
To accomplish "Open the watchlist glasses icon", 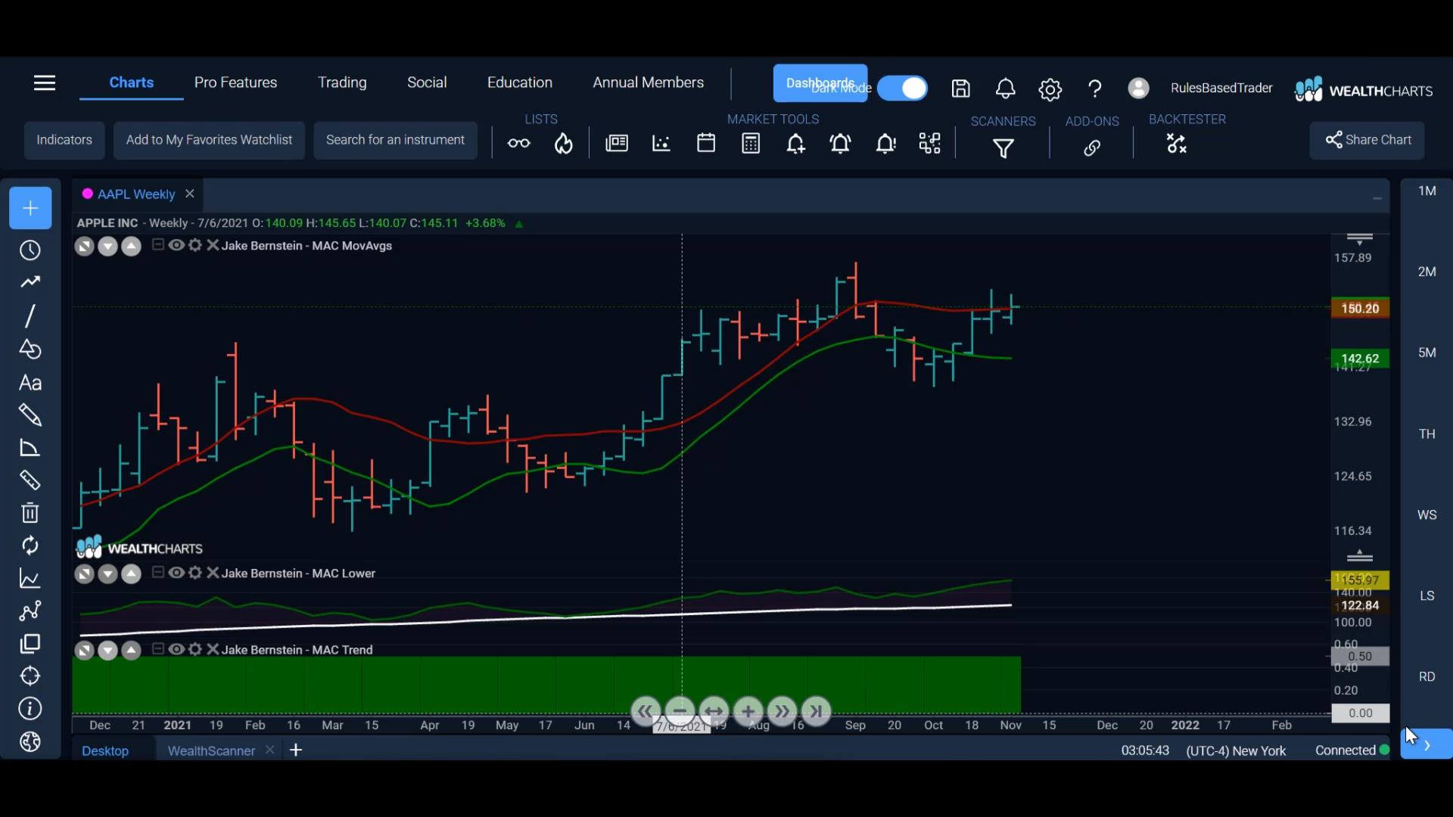I will coord(518,144).
